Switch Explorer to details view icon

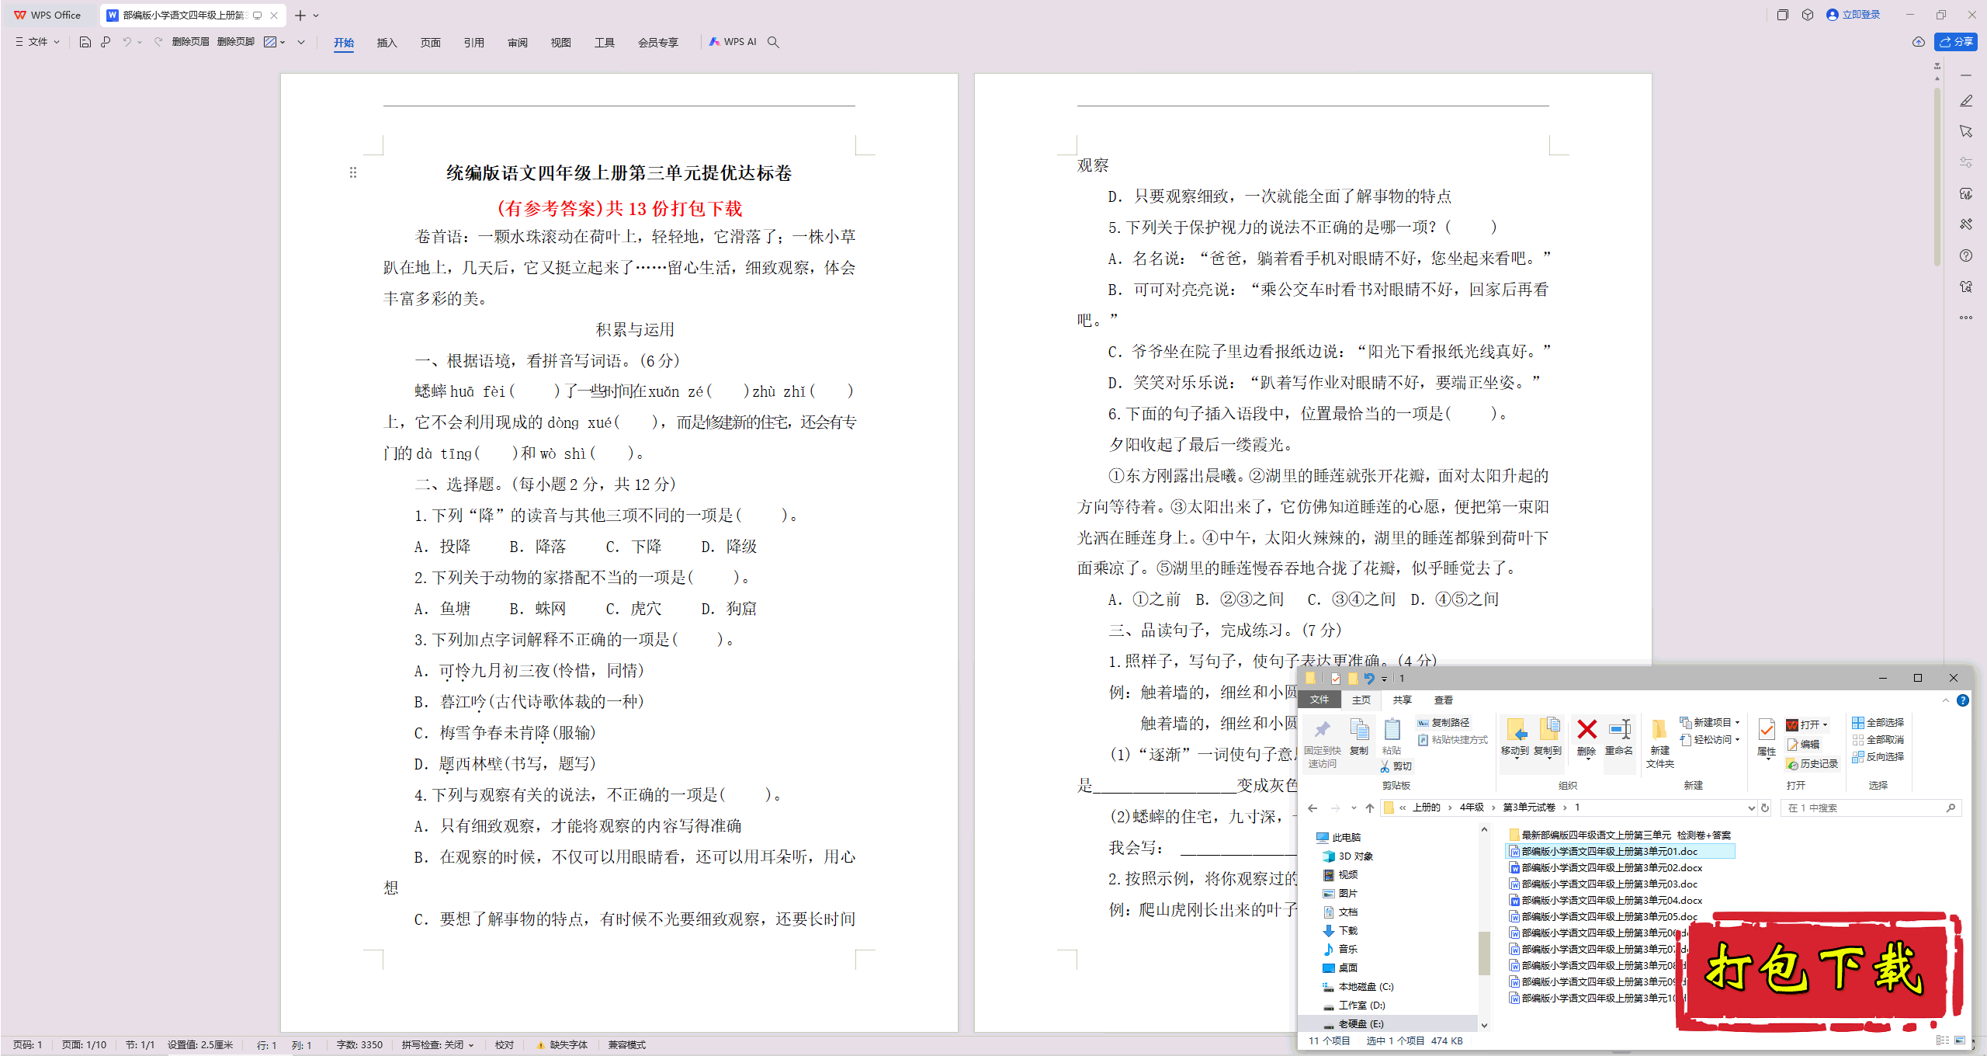click(1943, 1040)
